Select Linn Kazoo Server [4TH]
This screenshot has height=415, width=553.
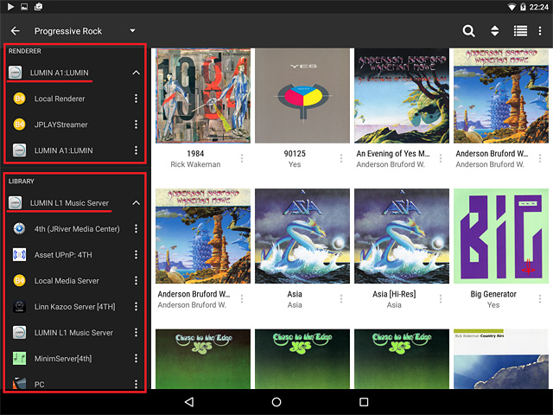[73, 307]
